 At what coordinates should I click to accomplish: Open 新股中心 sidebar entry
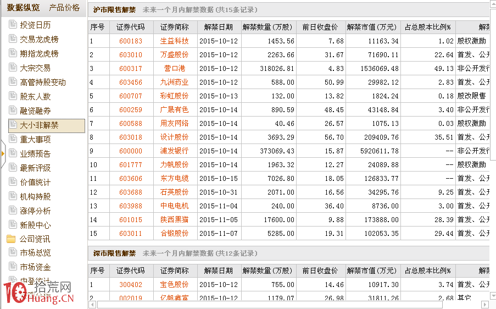point(35,225)
